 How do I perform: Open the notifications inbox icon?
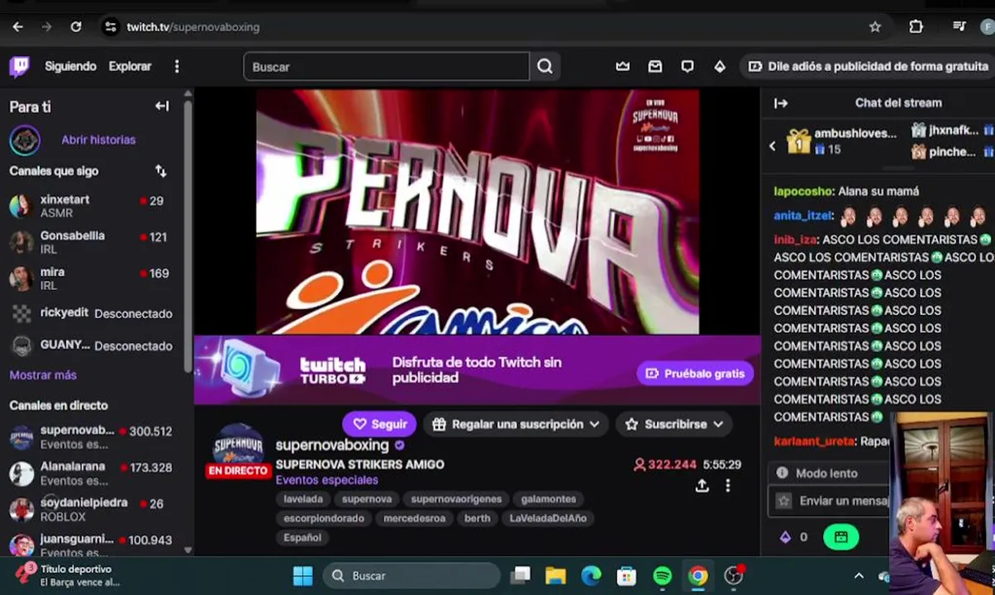pos(655,66)
